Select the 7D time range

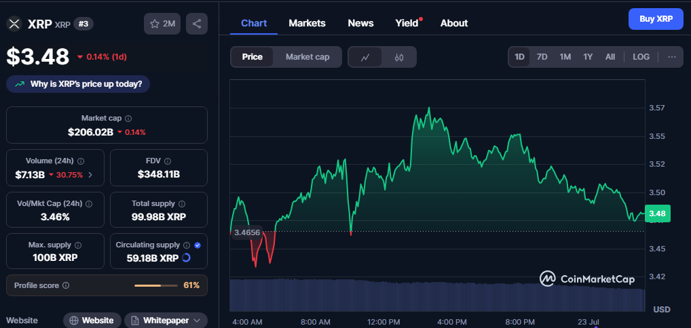(x=542, y=57)
